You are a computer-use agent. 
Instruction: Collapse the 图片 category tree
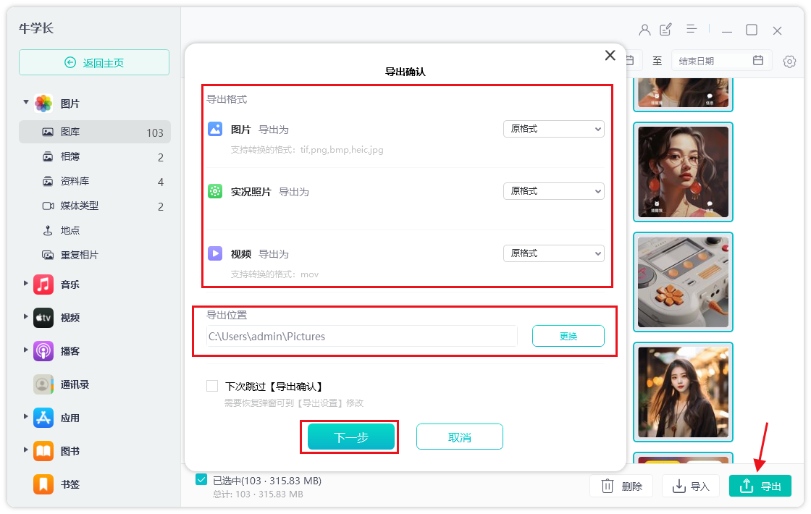tap(26, 103)
